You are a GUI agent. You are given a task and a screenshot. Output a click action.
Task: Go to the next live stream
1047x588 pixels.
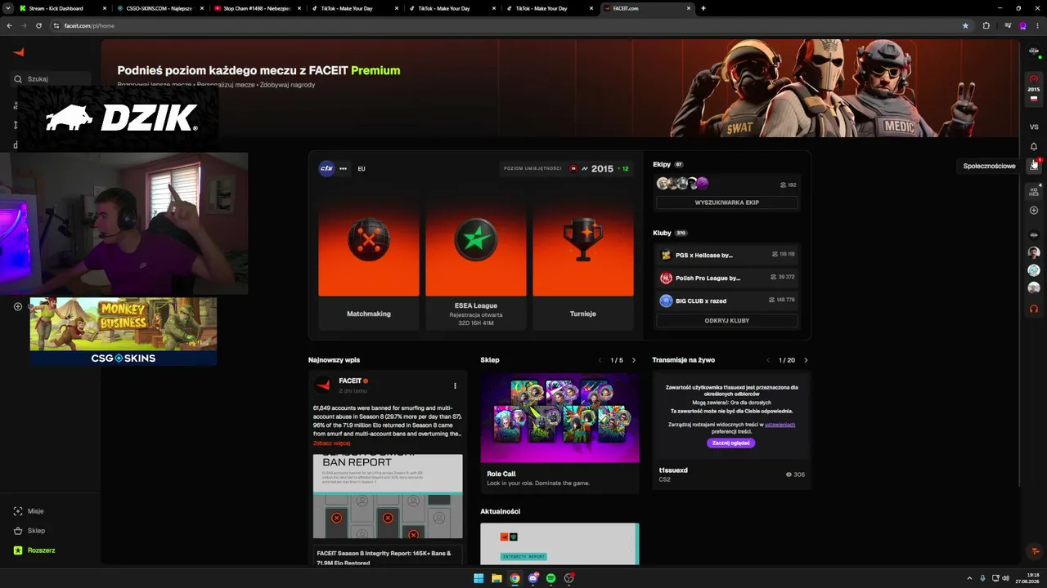coord(806,360)
